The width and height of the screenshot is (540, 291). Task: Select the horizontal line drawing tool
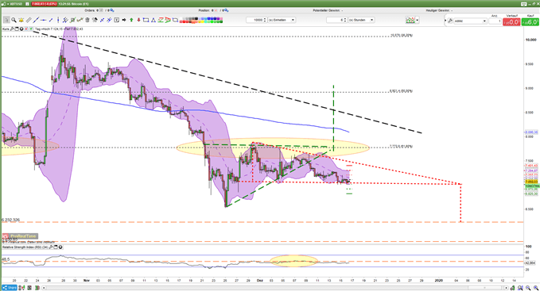44,20
